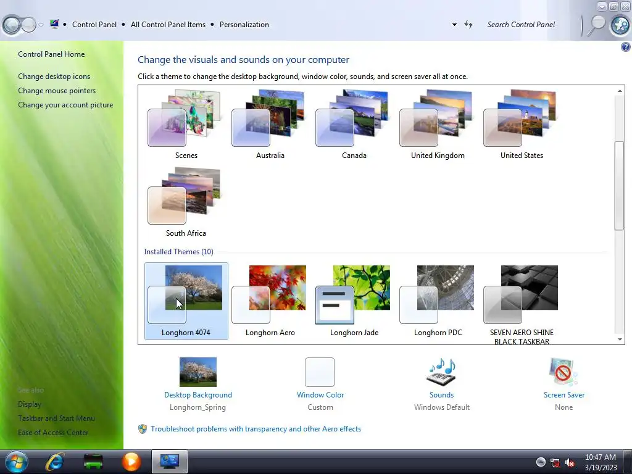Viewport: 632px width, 474px height.
Task: Click the refresh address bar button
Action: pyautogui.click(x=468, y=25)
